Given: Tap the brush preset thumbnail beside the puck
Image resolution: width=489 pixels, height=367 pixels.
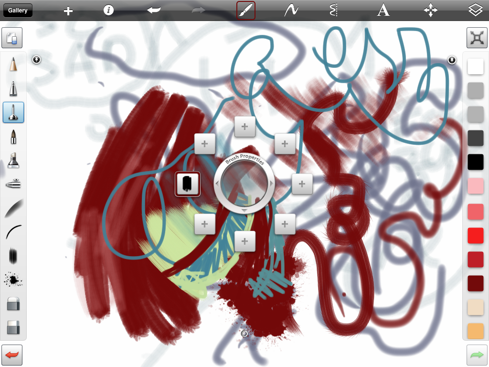Looking at the screenshot, I should point(188,184).
